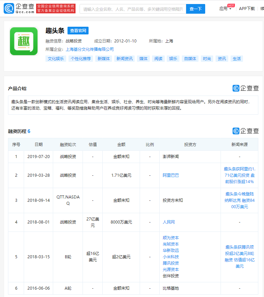
Task: Select the 时尚 tag
Action: 207,59
